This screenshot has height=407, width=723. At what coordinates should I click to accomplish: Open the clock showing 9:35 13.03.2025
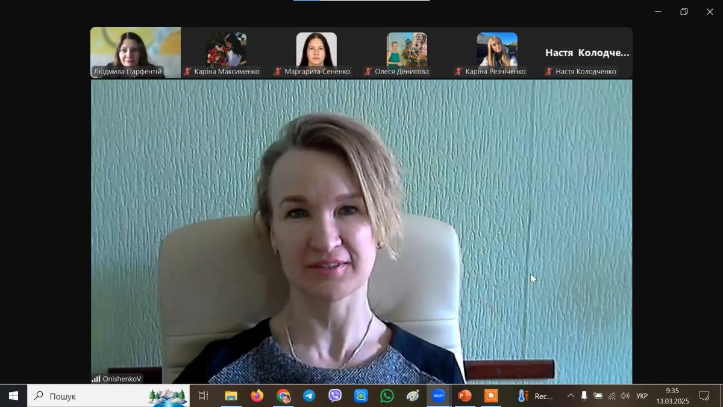[672, 396]
